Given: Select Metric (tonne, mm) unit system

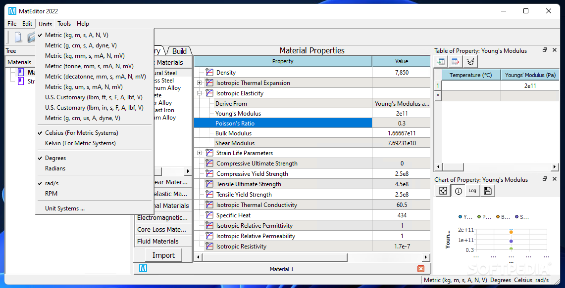Looking at the screenshot, I should 95,66.
